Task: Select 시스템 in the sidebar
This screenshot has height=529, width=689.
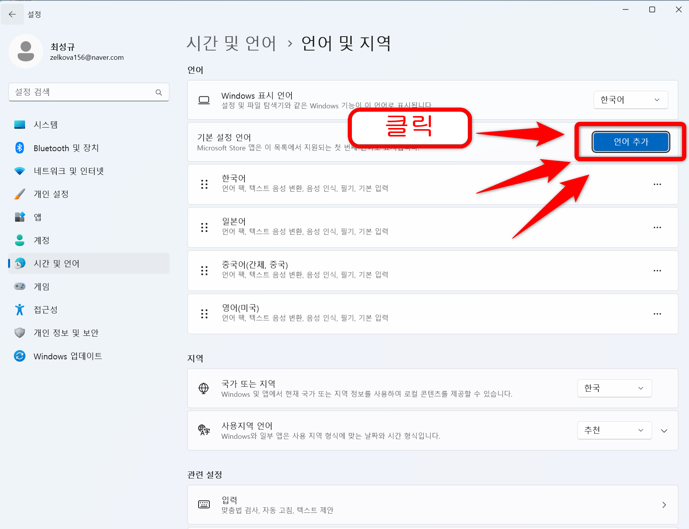Action: [x=89, y=125]
